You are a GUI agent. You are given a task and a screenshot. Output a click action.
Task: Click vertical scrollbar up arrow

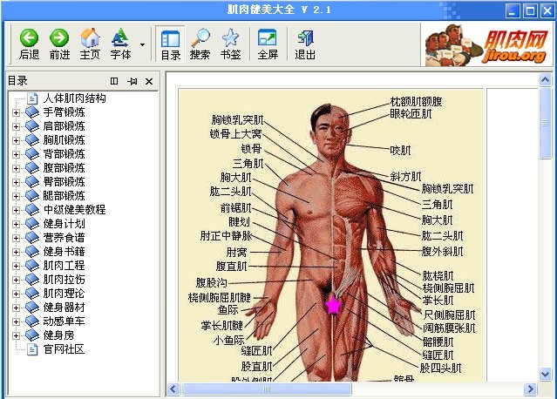[x=546, y=80]
